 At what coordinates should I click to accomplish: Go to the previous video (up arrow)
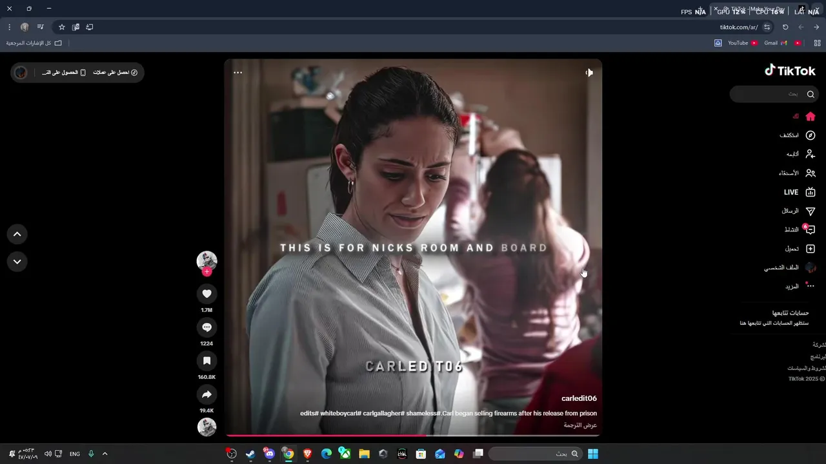[x=17, y=234]
